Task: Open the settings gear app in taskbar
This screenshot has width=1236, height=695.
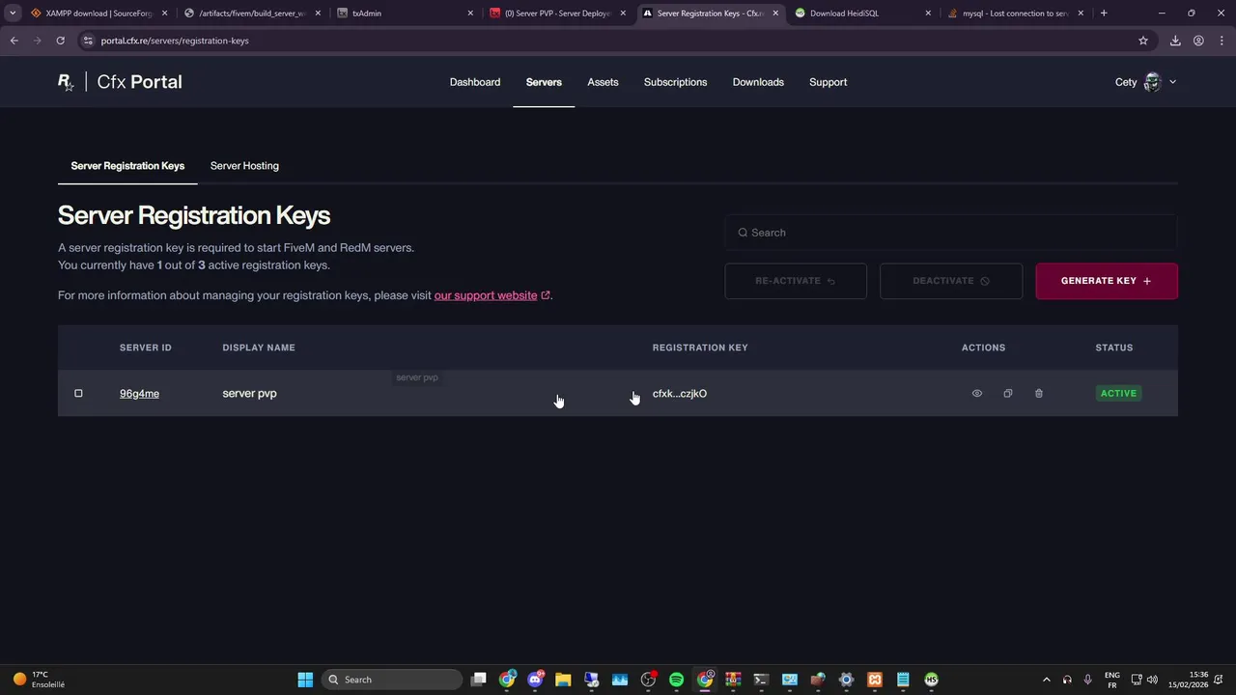Action: 846,680
